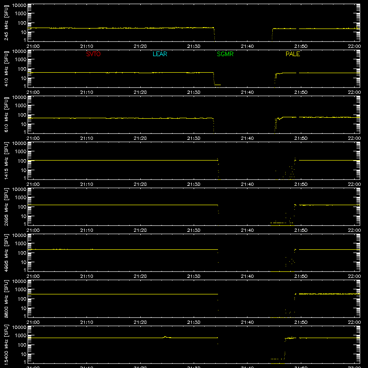Click the cyan LEAR station label
The image size is (368, 368).
[160, 54]
